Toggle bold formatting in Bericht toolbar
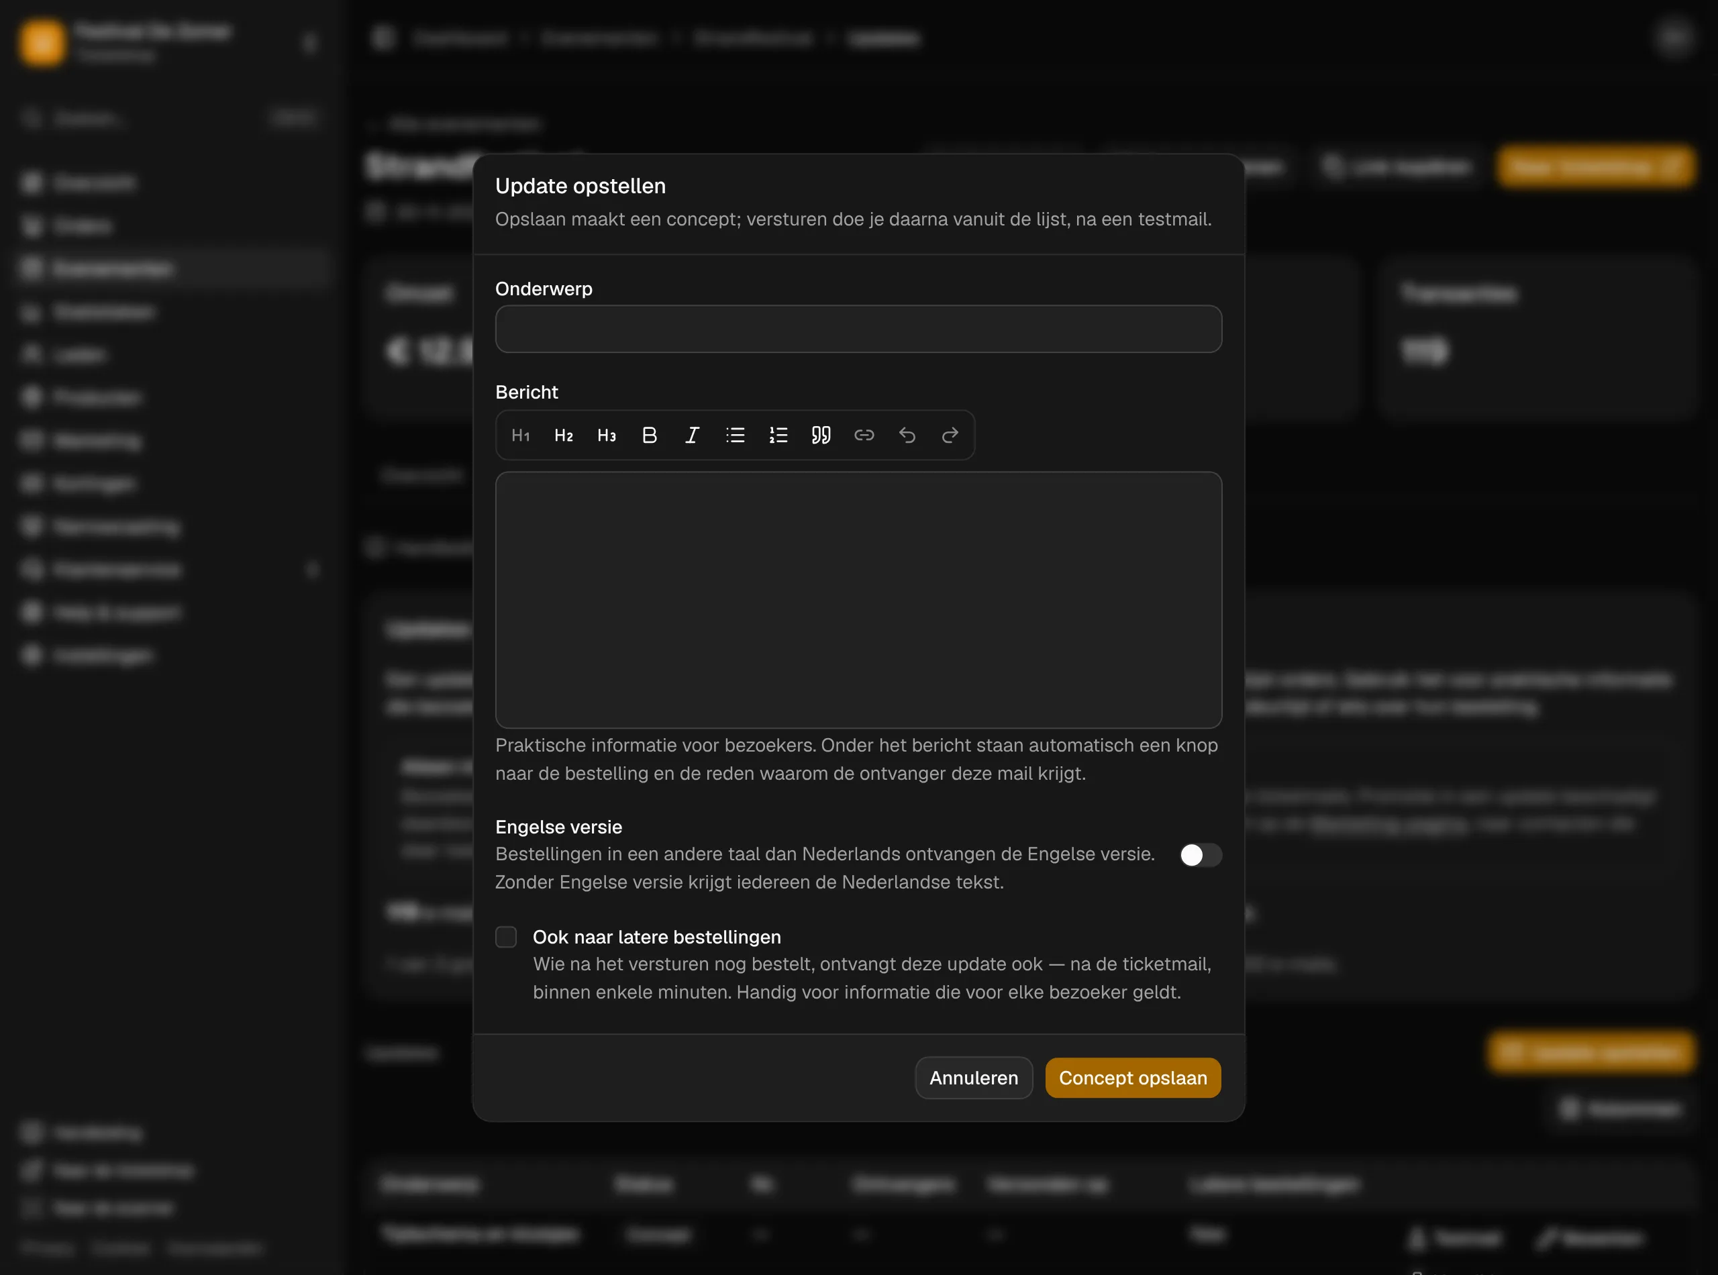This screenshot has width=1718, height=1275. coord(650,436)
